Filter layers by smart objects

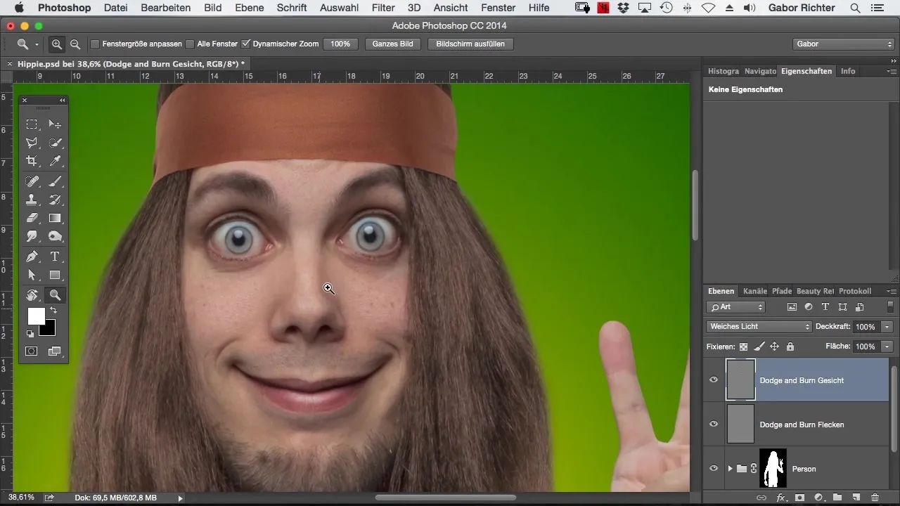click(x=859, y=307)
